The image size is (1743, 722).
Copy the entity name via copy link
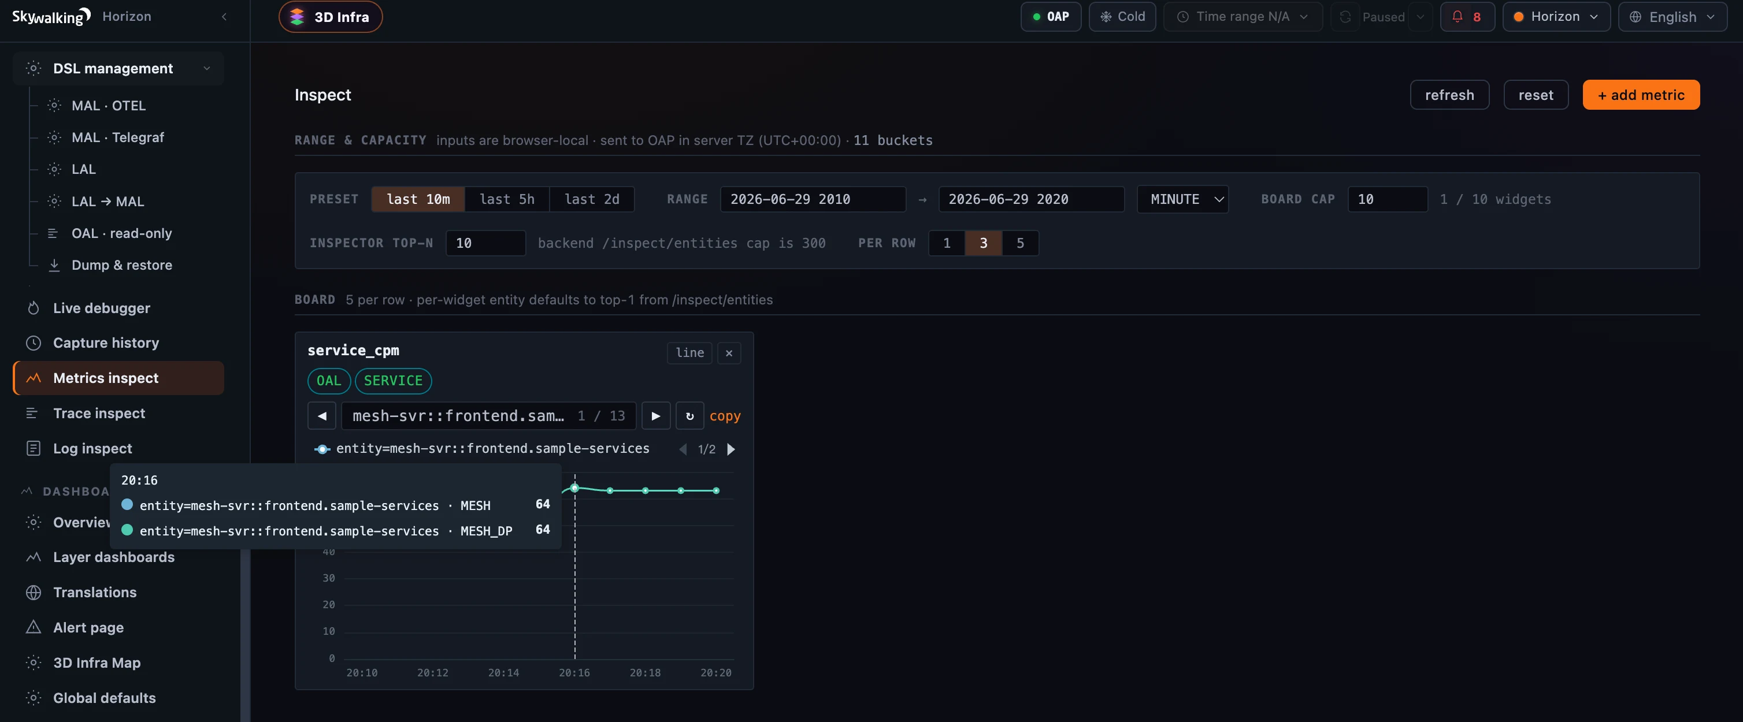pos(725,416)
